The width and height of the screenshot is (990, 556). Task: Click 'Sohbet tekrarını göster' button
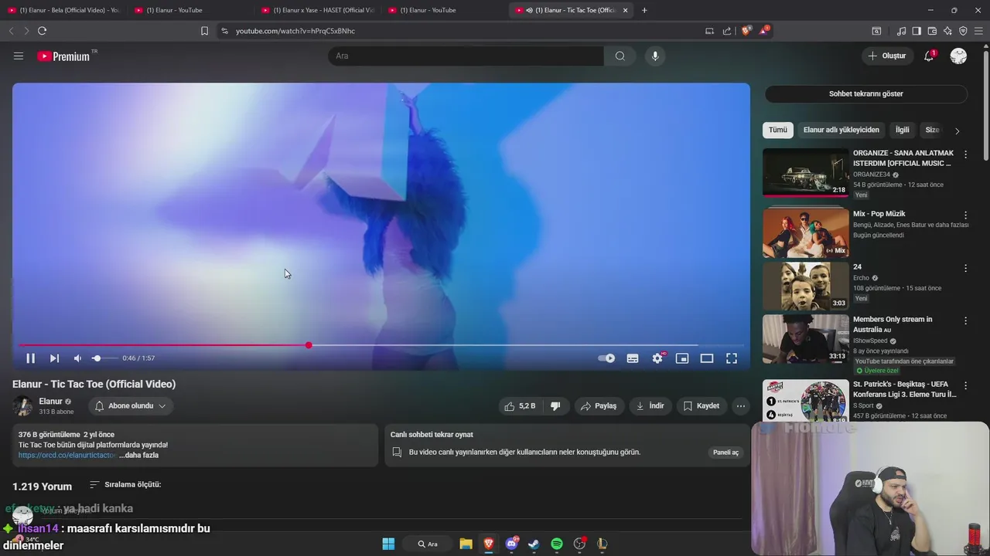click(x=866, y=93)
